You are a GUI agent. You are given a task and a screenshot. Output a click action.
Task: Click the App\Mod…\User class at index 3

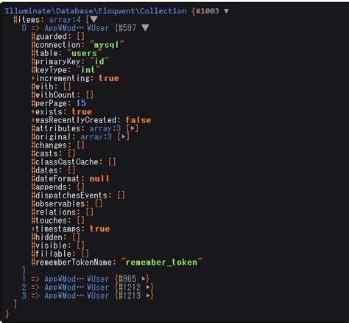click(77, 296)
